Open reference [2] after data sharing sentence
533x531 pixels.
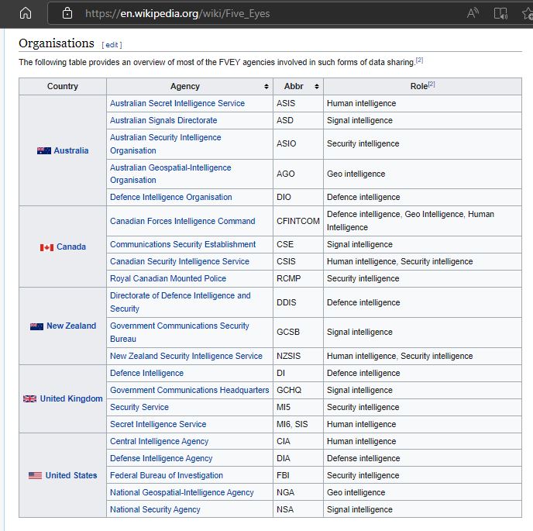point(419,60)
